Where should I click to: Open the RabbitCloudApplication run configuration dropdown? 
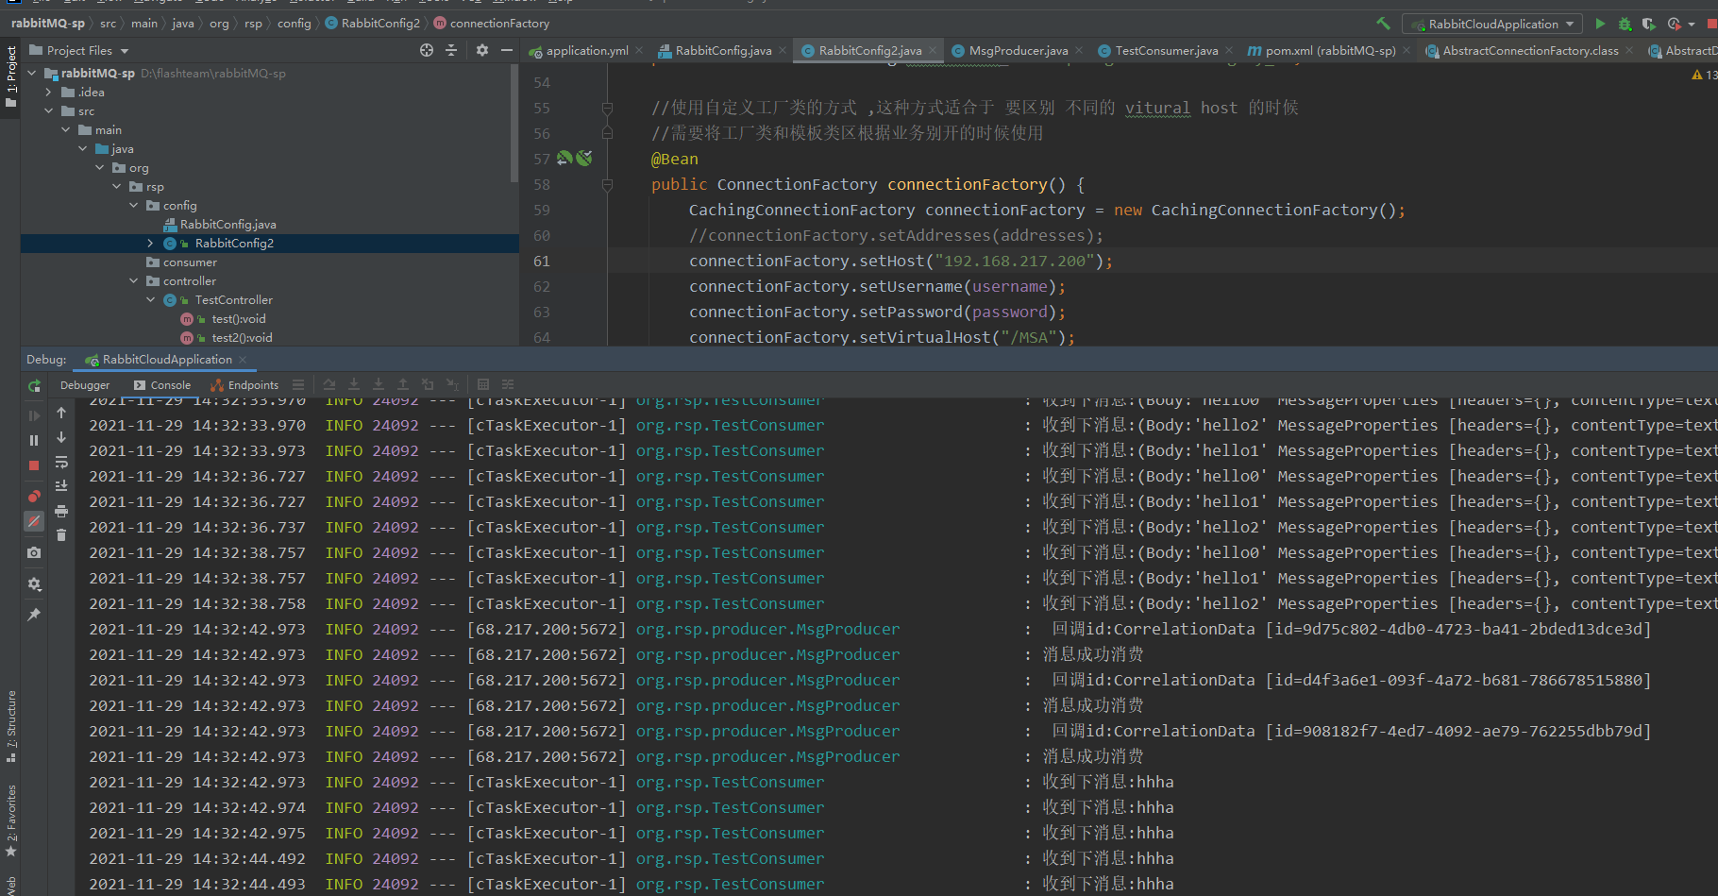1491,24
